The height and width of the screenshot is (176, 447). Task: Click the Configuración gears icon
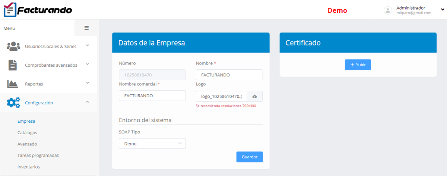13,103
